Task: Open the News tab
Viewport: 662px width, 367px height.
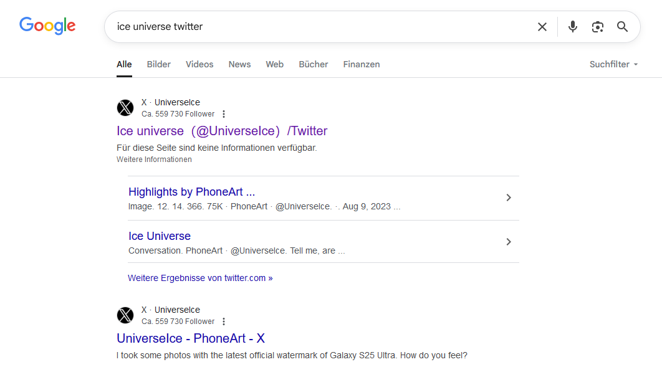Action: click(x=239, y=64)
